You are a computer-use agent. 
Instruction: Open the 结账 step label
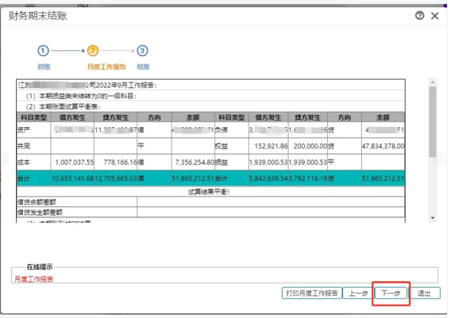[x=143, y=67]
